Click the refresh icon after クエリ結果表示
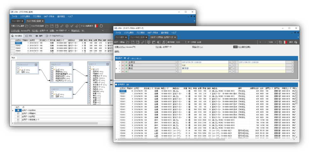 101,26
